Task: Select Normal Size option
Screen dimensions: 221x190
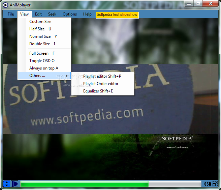Action: pyautogui.click(x=44, y=36)
